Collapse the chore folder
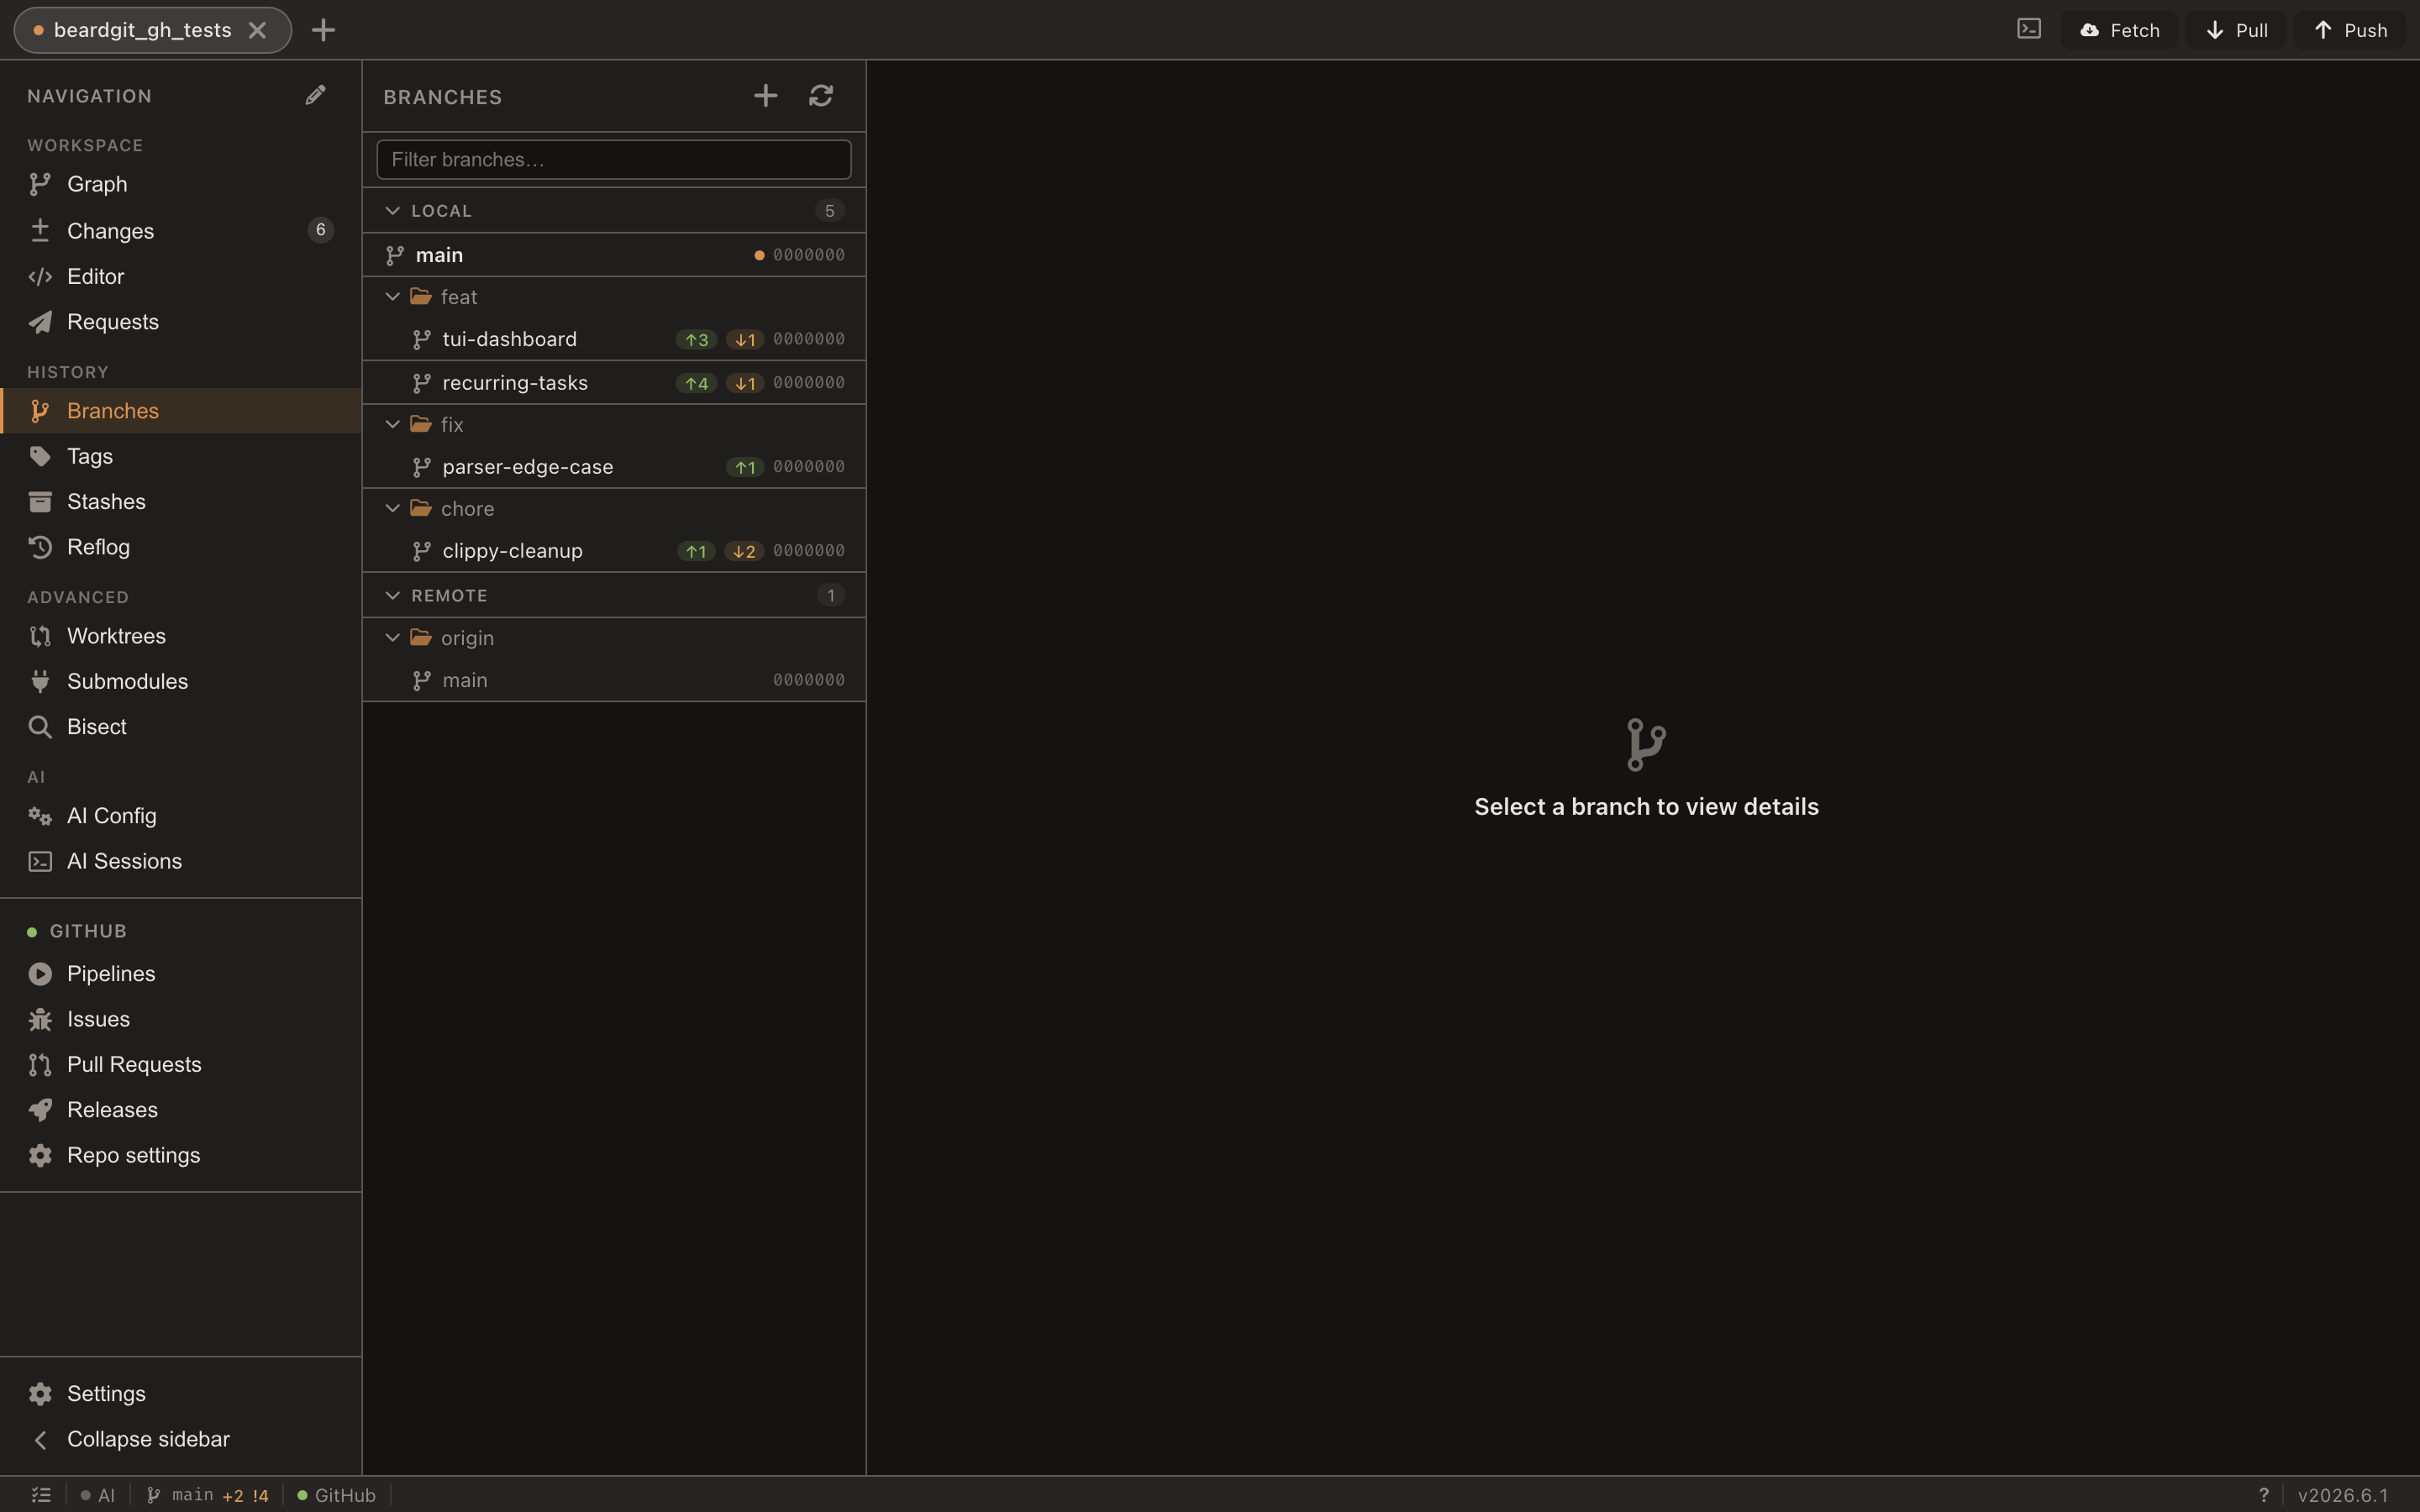Screen dimensions: 2420x1512 click(x=393, y=508)
